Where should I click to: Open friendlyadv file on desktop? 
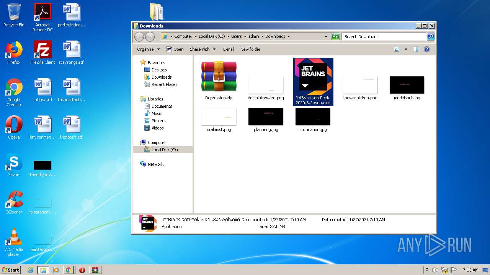[42, 168]
